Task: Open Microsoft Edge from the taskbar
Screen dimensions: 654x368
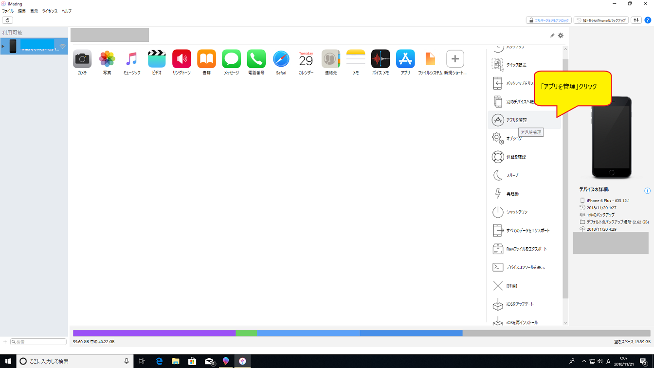Action: 159,361
